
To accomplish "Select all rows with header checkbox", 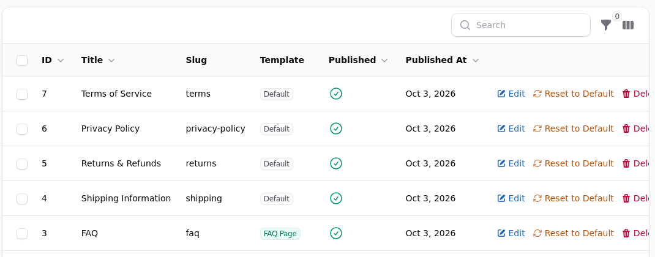I will (22, 60).
